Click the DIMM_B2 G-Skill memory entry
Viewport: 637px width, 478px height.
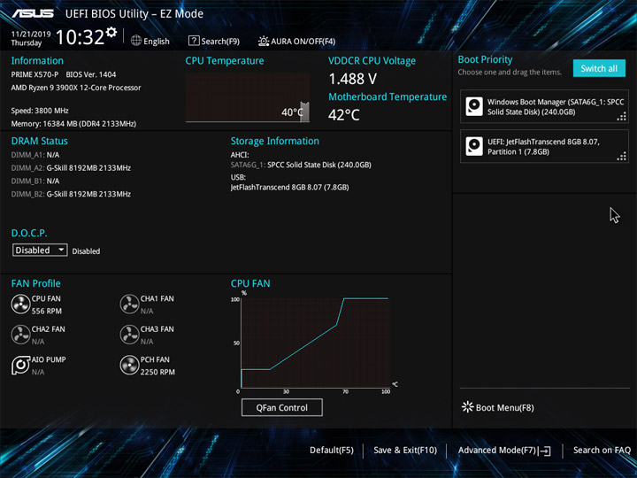point(71,194)
